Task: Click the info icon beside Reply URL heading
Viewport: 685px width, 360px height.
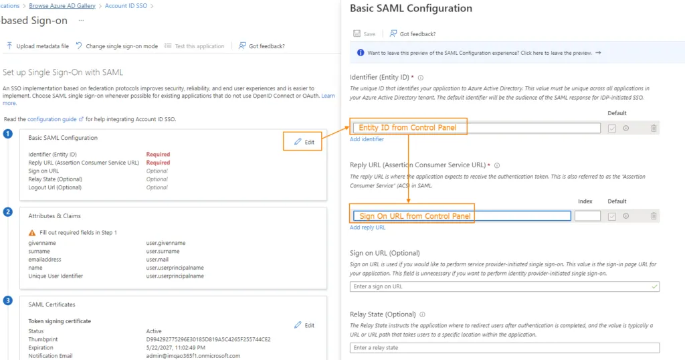Action: tap(497, 165)
